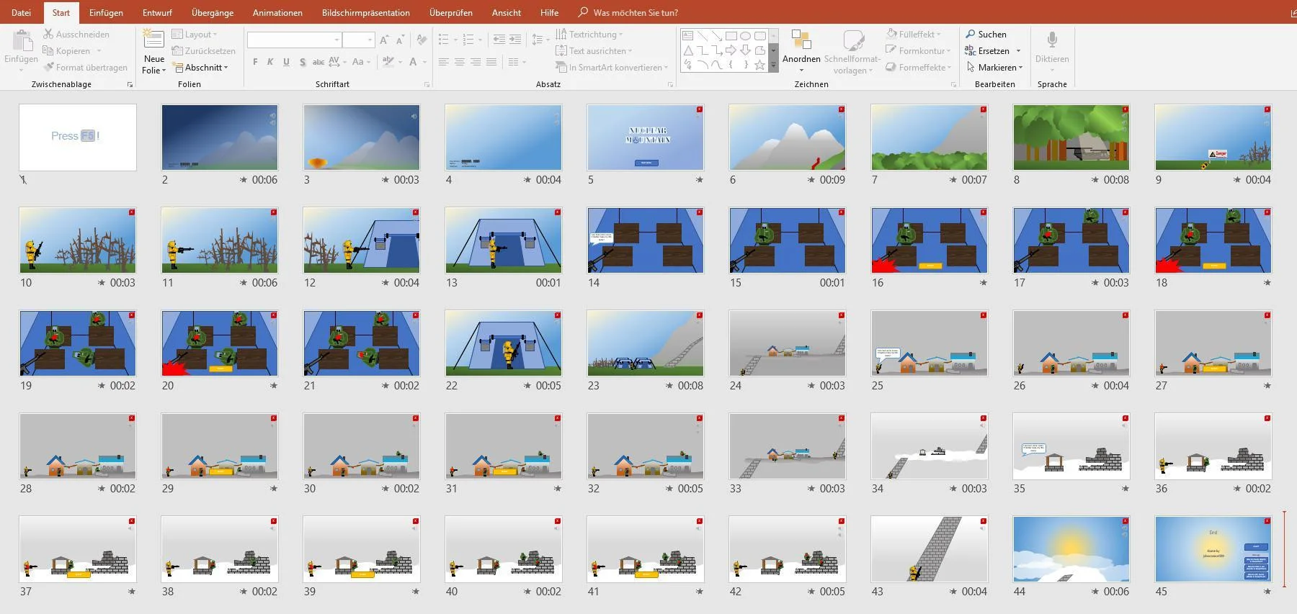Open the font size dropdown
Screen dimensions: 1297x614
(370, 40)
